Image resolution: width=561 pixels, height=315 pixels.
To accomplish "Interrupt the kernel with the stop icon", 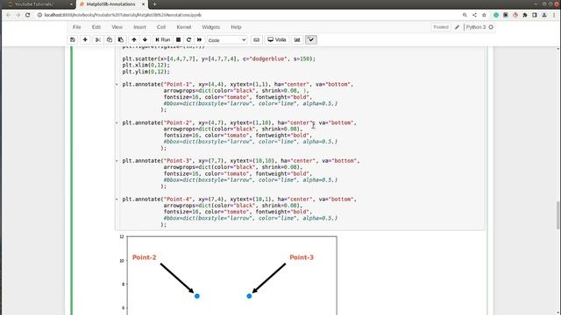I will pyautogui.click(x=178, y=39).
